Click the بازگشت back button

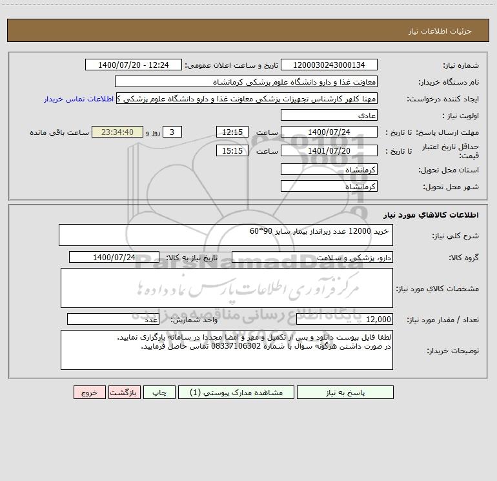(124, 392)
